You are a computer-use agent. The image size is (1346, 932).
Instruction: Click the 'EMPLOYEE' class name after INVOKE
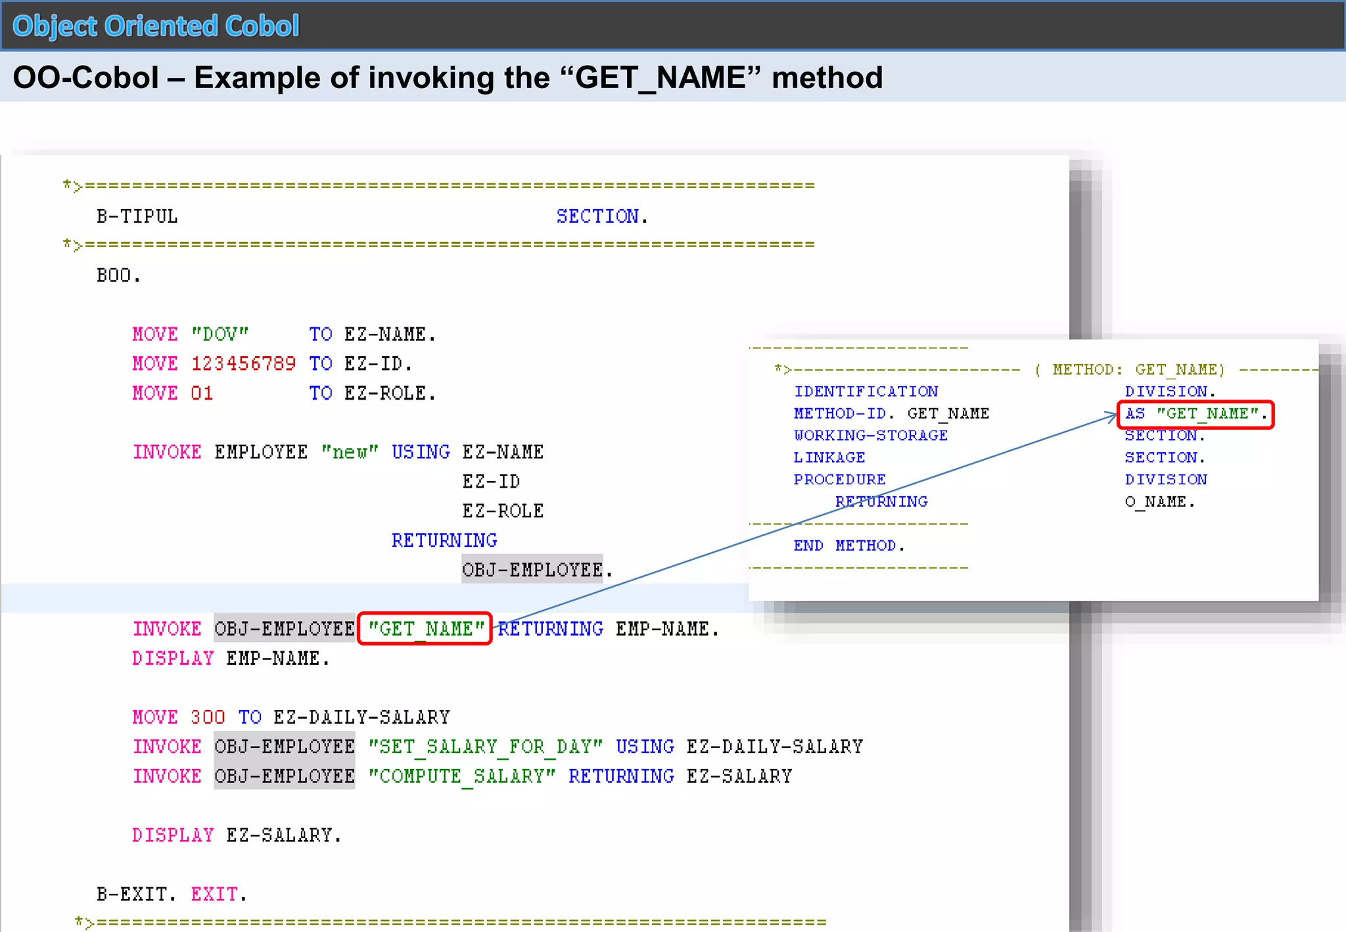coord(261,452)
